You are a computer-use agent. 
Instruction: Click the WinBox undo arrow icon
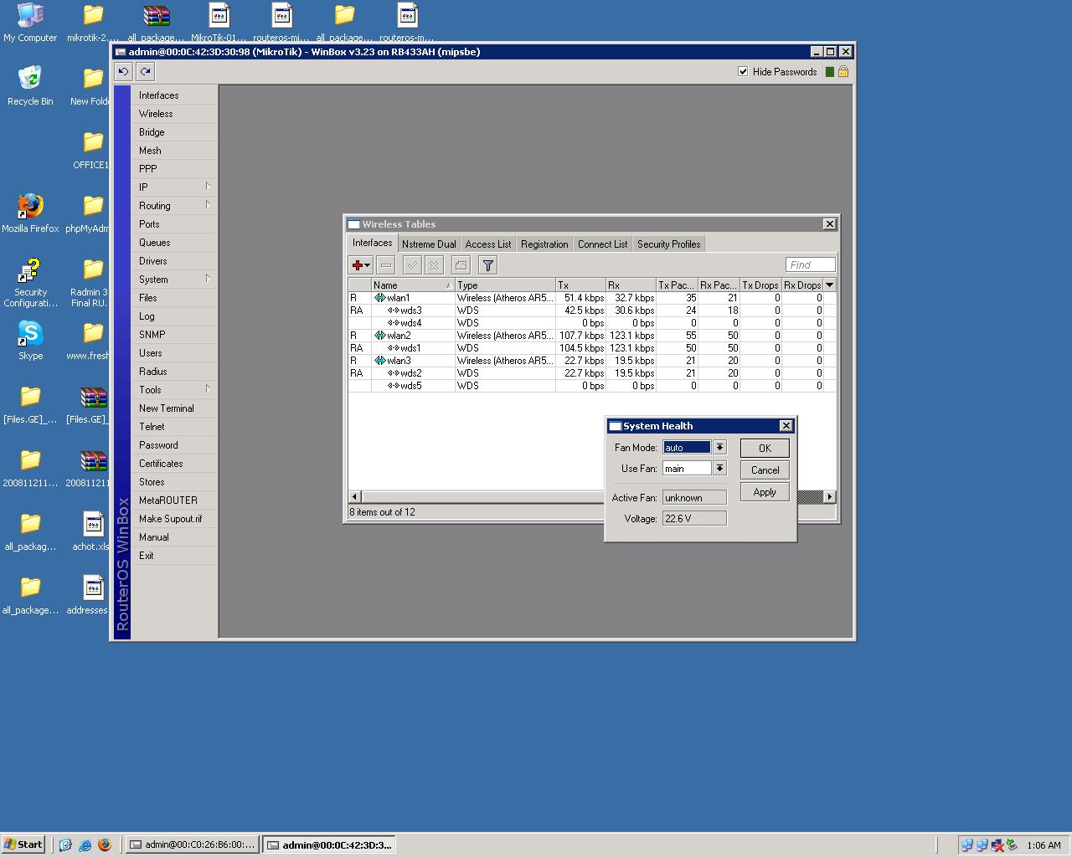tap(124, 72)
